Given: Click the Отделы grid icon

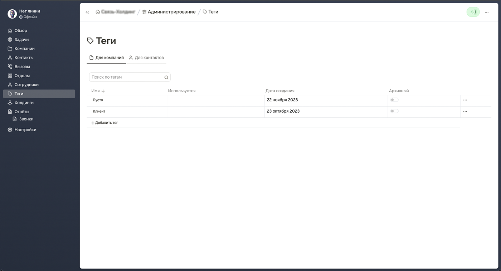Looking at the screenshot, I should 10,76.
